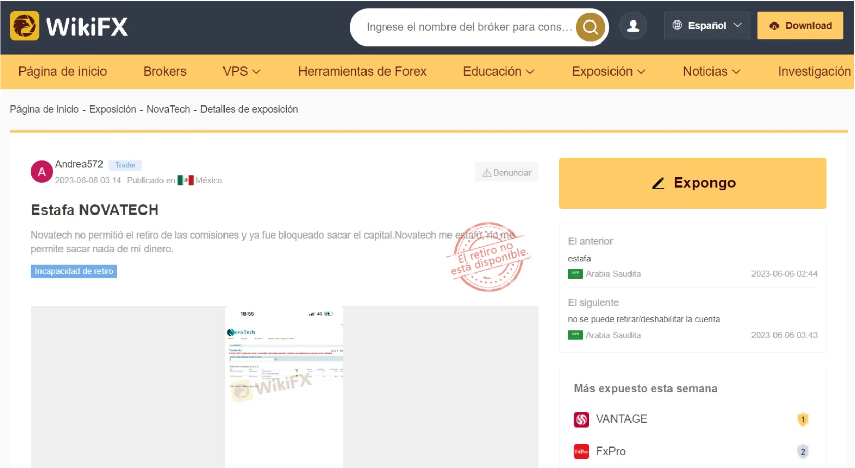855x468 pixels.
Task: Click the Mexico flag icon
Action: click(x=186, y=180)
